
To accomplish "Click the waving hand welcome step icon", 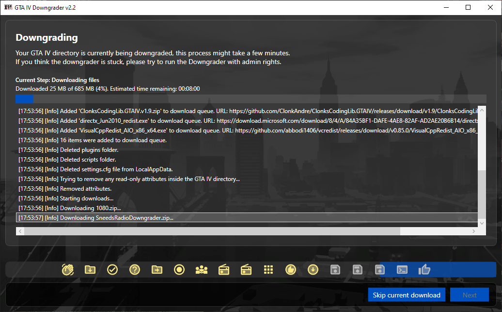I will coord(68,270).
